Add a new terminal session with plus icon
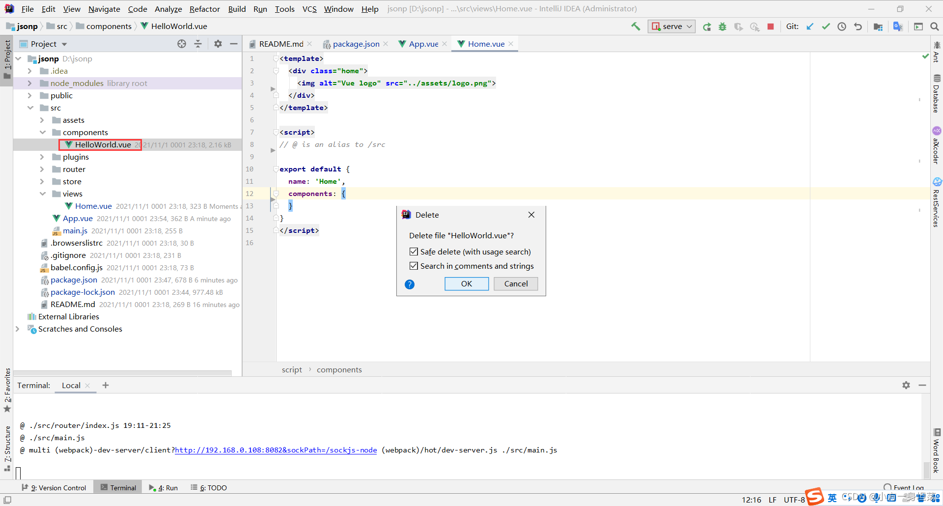Viewport: 943px width, 506px height. (106, 385)
